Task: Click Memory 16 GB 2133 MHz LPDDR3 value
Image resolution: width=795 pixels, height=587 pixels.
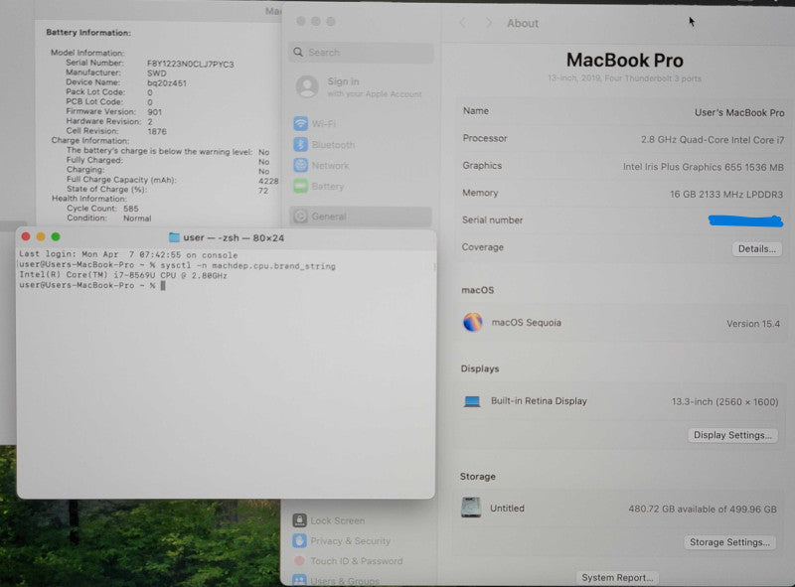Action: click(x=726, y=194)
